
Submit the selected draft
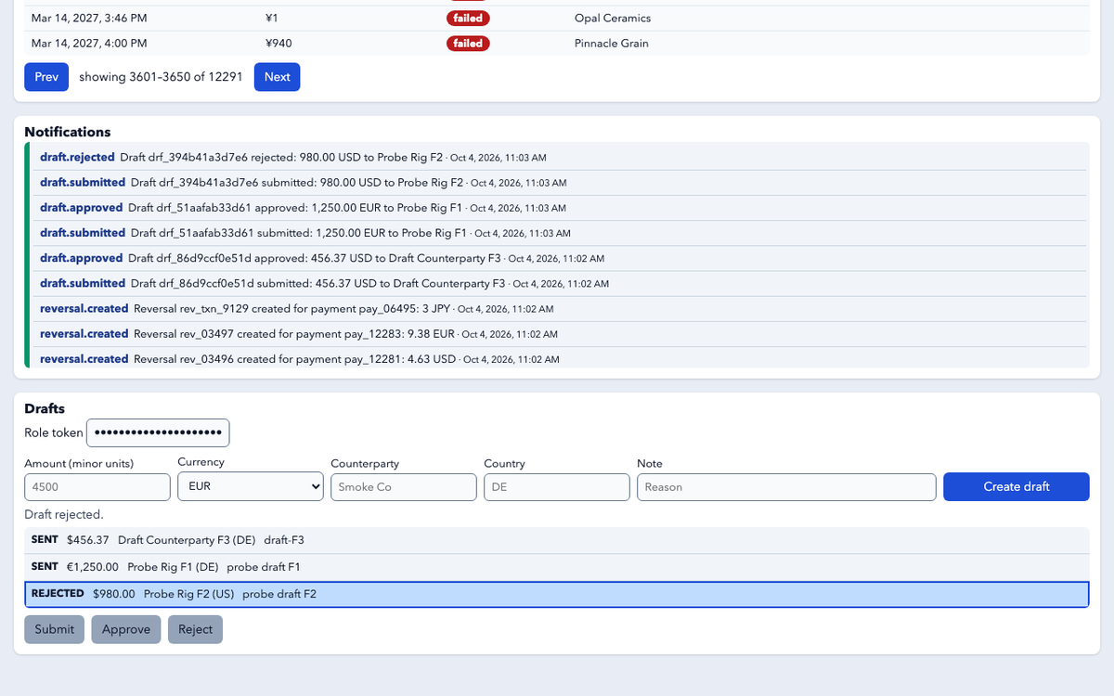pos(55,629)
